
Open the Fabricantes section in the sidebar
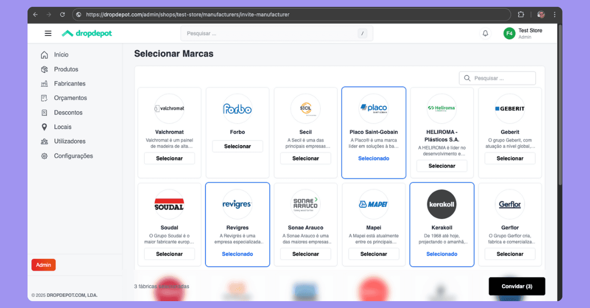[69, 84]
